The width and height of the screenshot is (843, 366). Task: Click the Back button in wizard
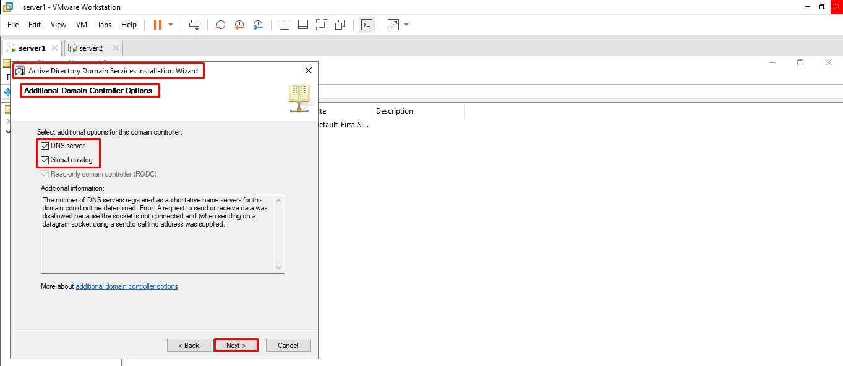click(x=189, y=346)
